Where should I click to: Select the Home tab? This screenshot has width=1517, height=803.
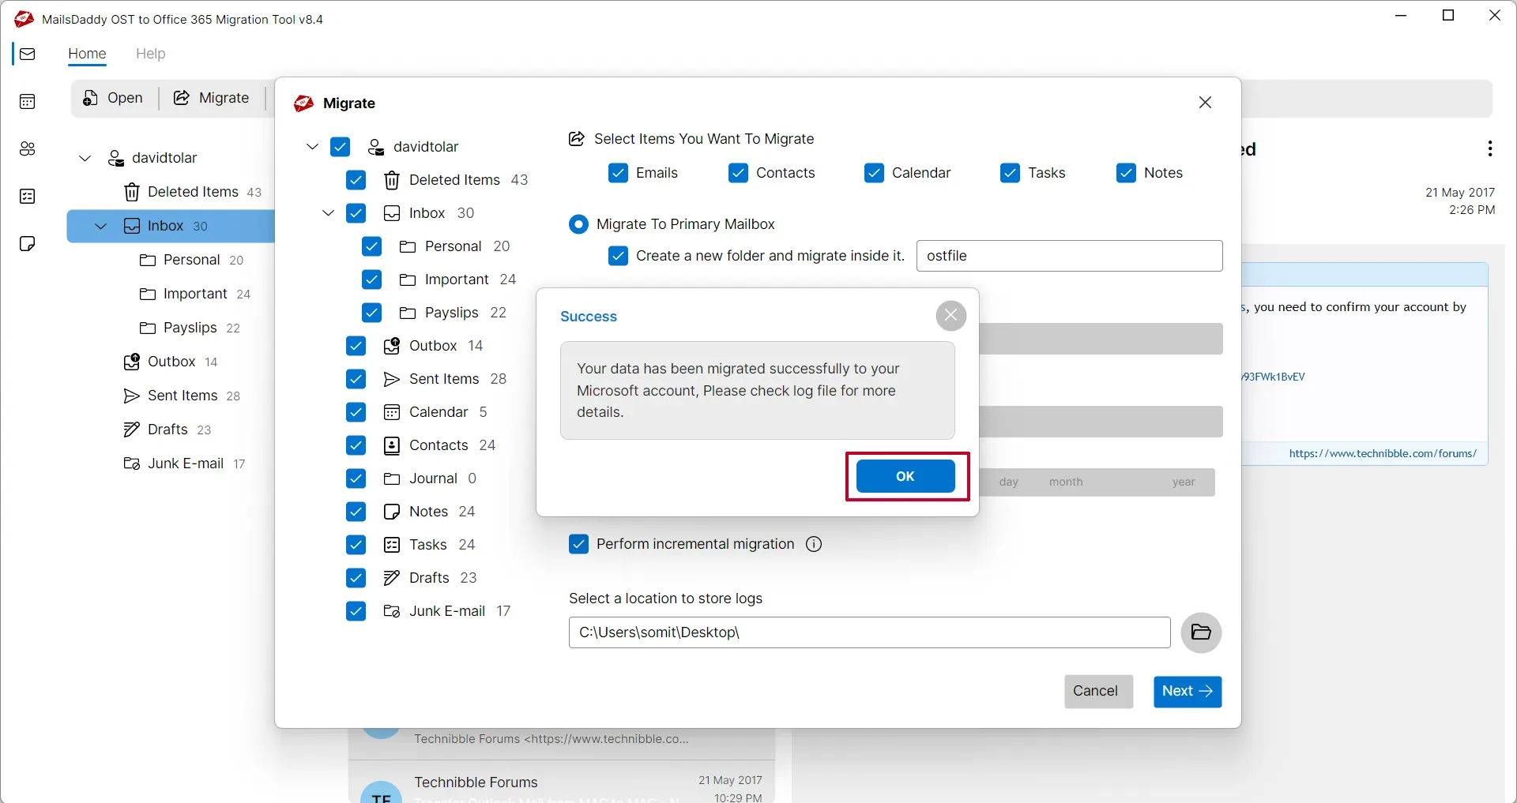point(88,54)
